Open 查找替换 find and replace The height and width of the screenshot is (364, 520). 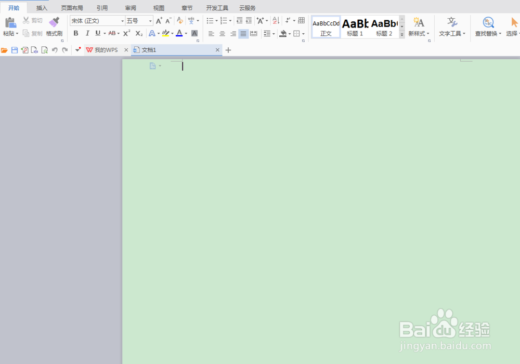(x=488, y=27)
